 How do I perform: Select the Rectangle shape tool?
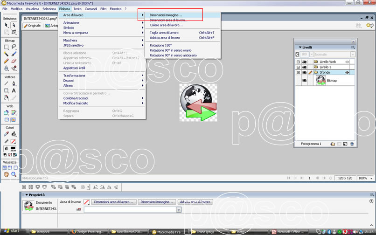(6, 90)
